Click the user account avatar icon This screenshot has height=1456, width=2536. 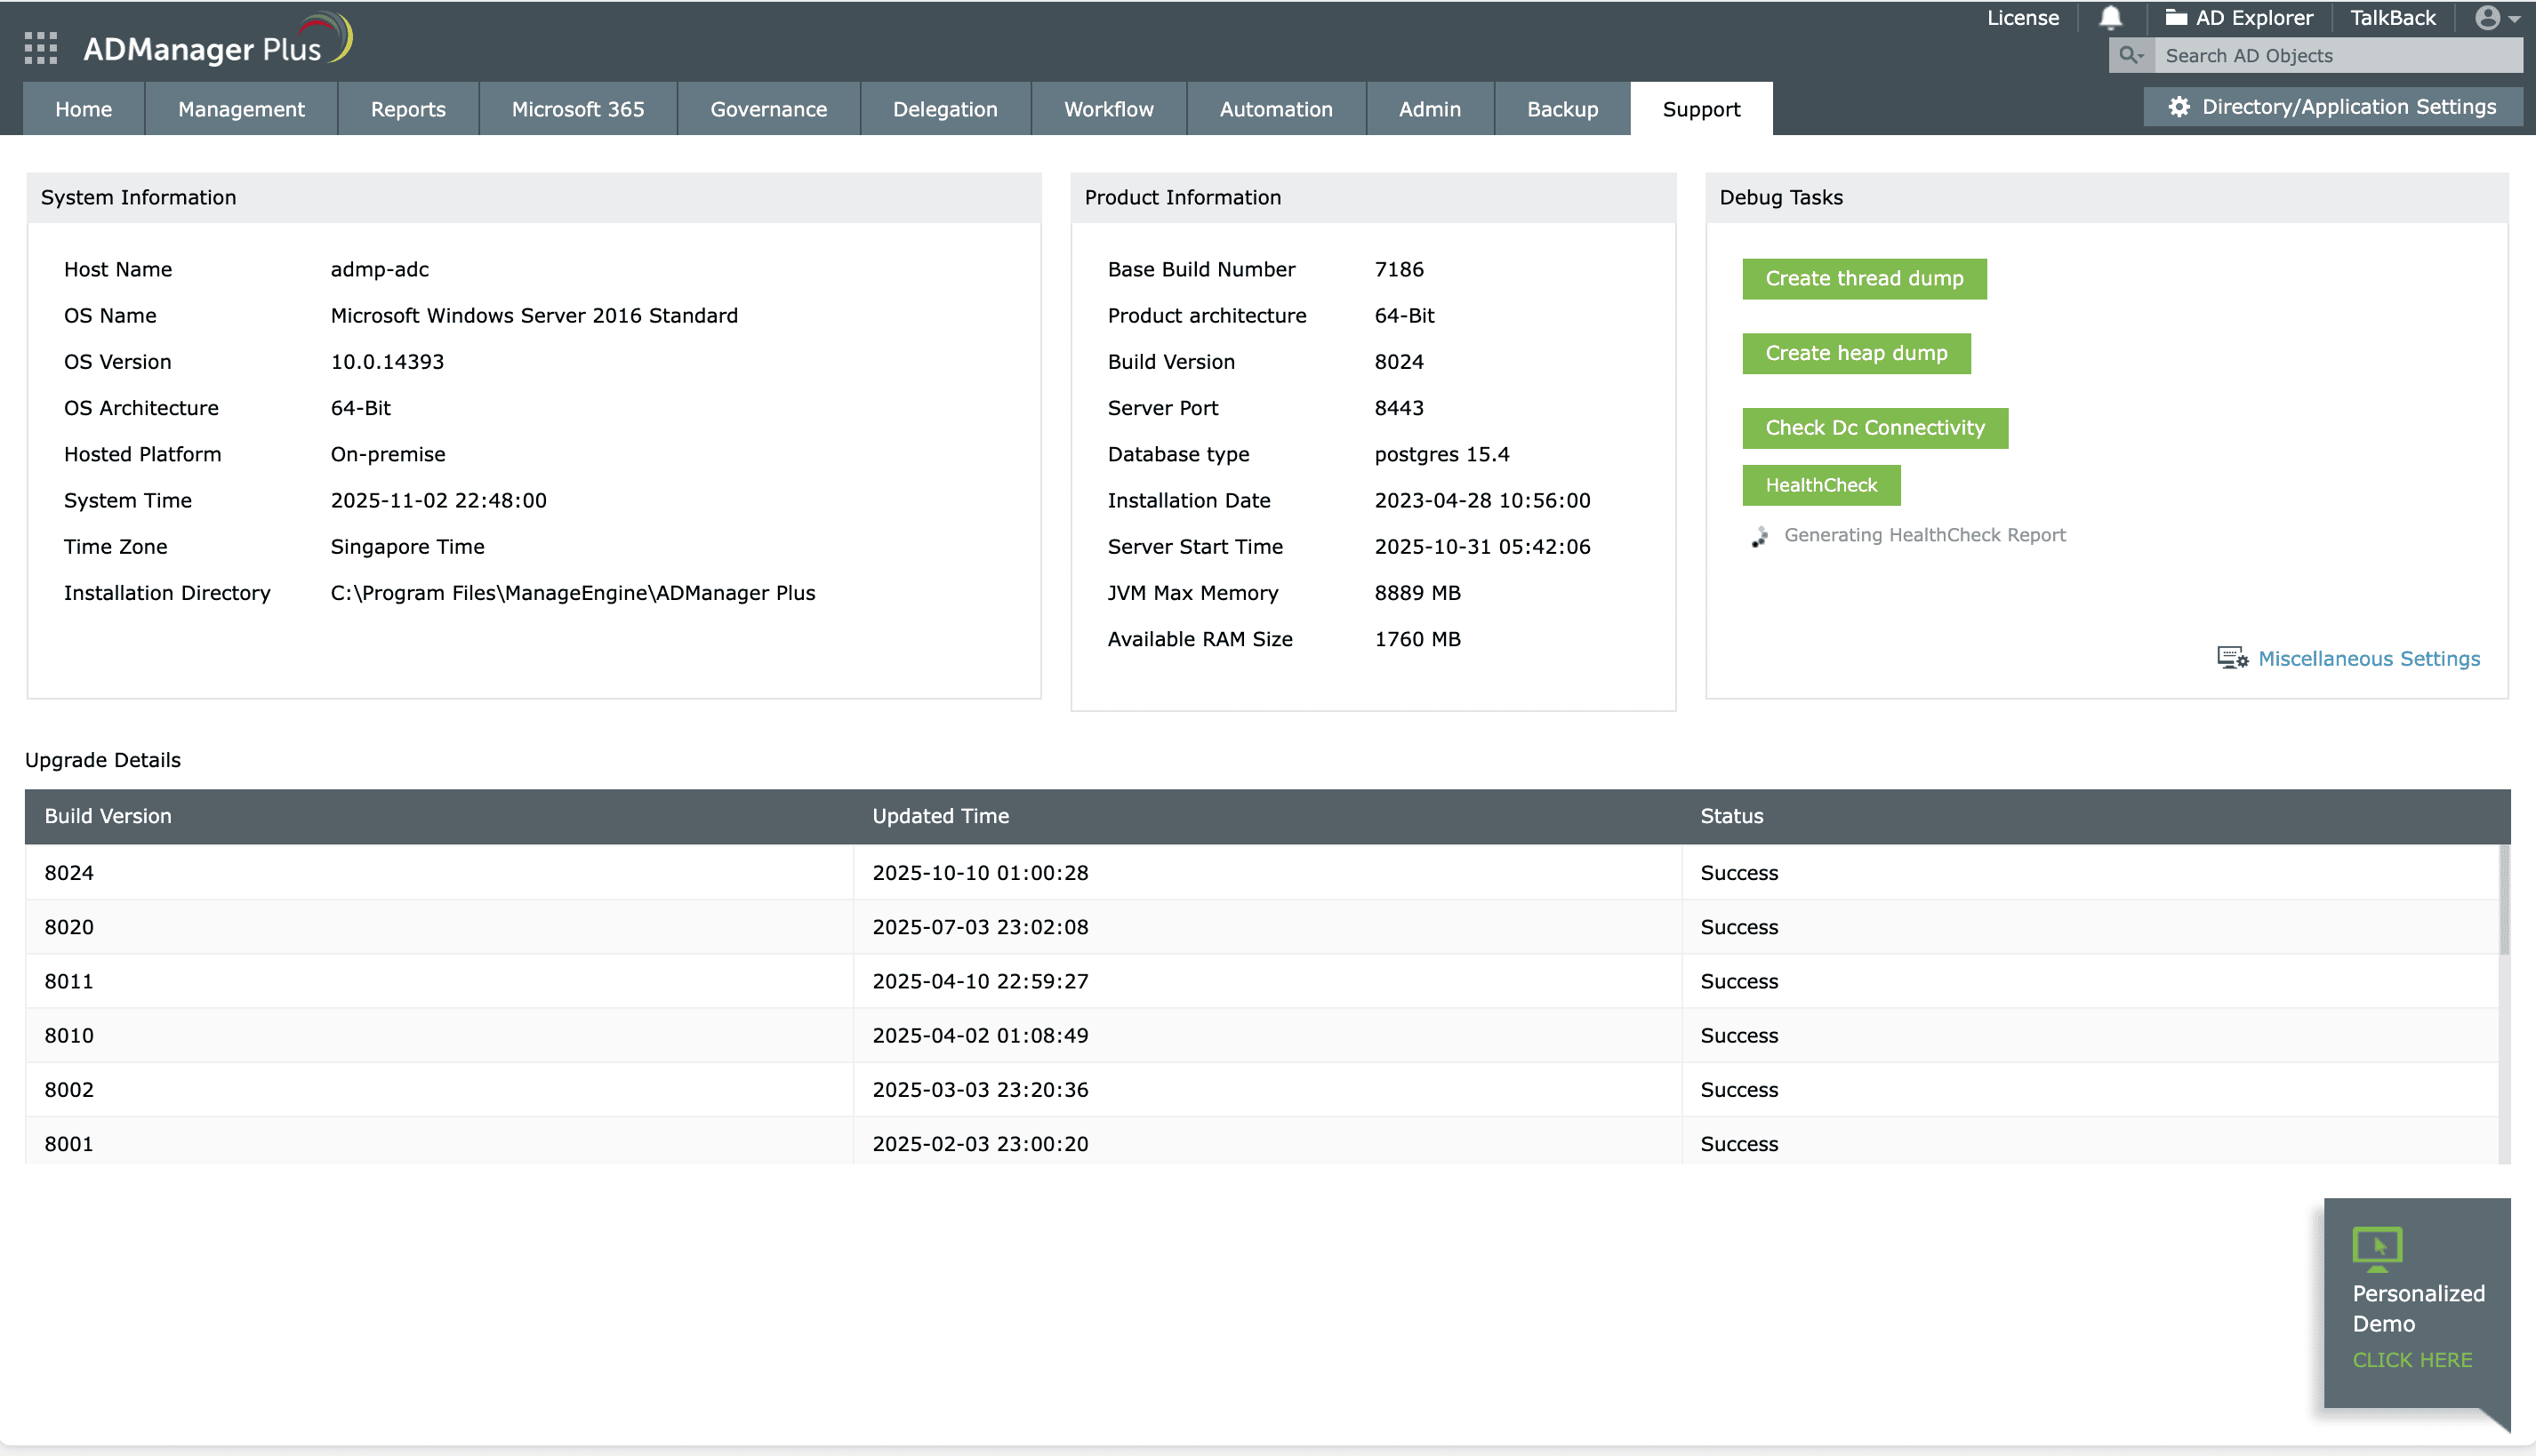point(2488,18)
